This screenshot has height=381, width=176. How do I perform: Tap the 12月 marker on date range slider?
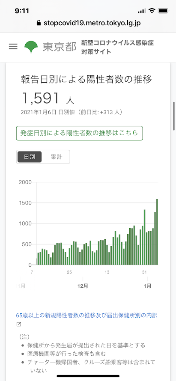pyautogui.click(x=83, y=286)
